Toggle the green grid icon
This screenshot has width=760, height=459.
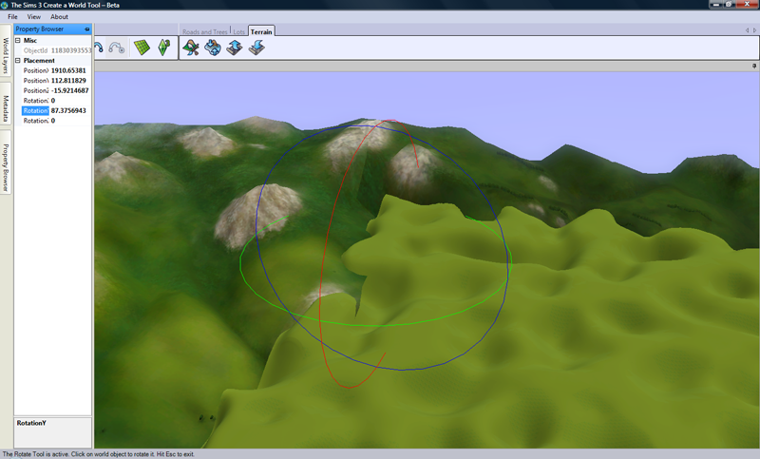tap(142, 48)
